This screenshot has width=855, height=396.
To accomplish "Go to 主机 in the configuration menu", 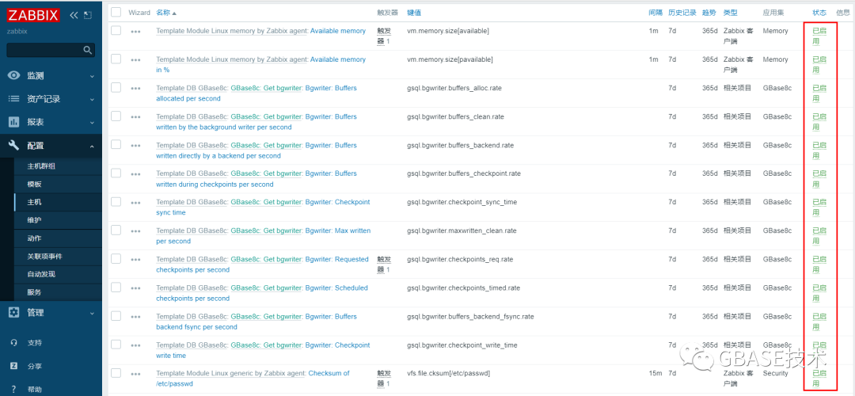I will (34, 203).
